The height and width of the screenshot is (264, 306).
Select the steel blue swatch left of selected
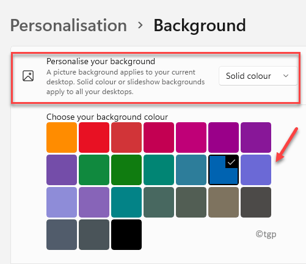coord(191,170)
